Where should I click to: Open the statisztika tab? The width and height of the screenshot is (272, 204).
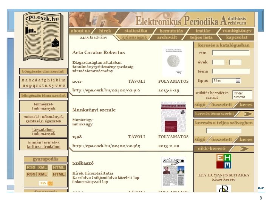click(136, 31)
